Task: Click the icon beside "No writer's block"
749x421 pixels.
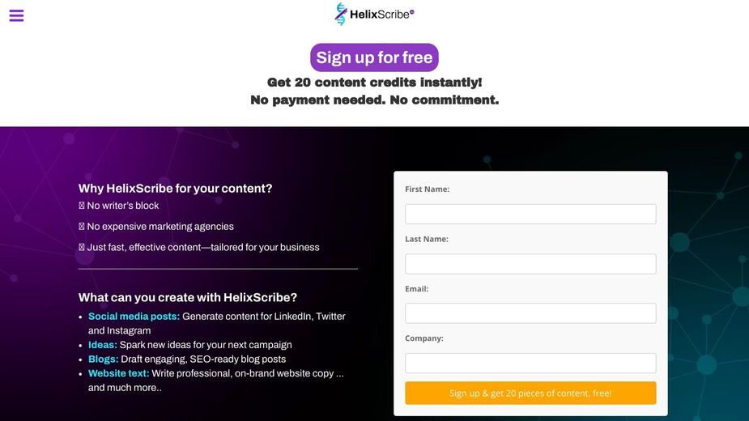Action: [82, 206]
